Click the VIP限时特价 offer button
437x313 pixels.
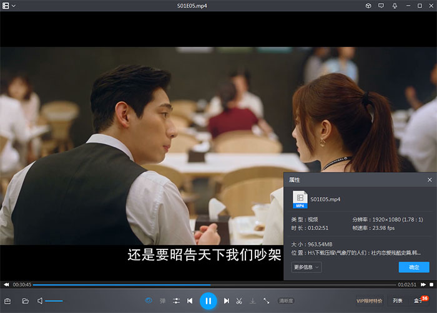[369, 301]
